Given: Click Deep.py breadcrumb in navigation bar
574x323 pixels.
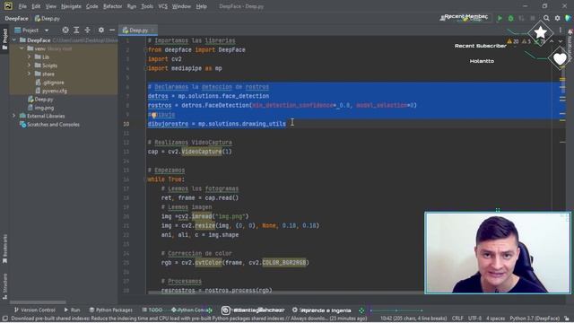Looking at the screenshot, I should click(x=48, y=18).
